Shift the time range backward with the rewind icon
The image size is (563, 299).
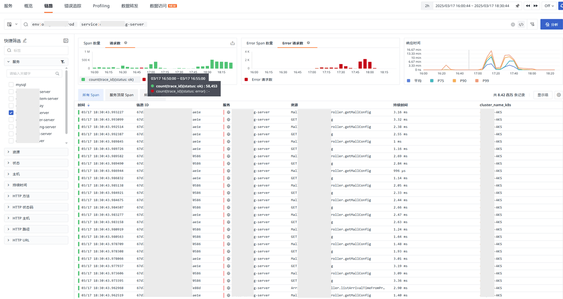pyautogui.click(x=528, y=6)
